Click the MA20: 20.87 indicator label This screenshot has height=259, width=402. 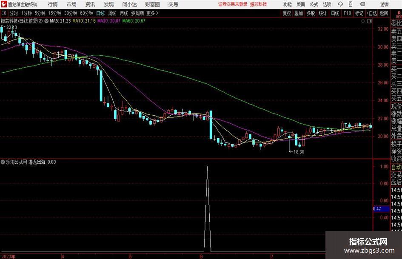109,21
